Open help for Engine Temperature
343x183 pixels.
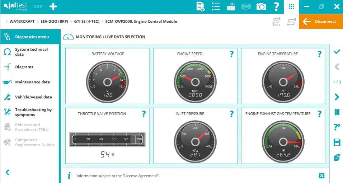(320, 54)
